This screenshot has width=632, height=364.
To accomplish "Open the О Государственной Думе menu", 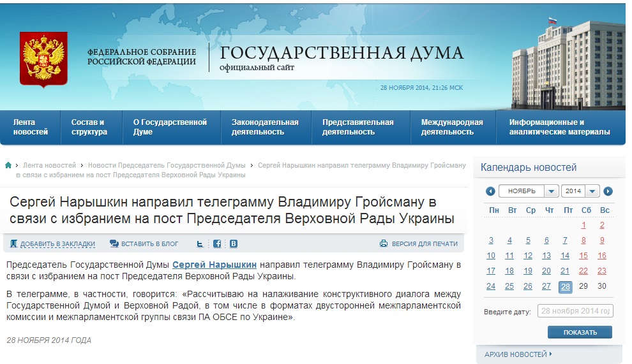I will coord(172,127).
